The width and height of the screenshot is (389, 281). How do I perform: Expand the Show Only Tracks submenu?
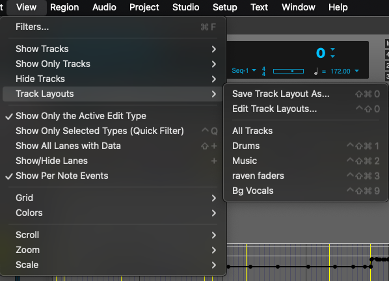(x=113, y=64)
